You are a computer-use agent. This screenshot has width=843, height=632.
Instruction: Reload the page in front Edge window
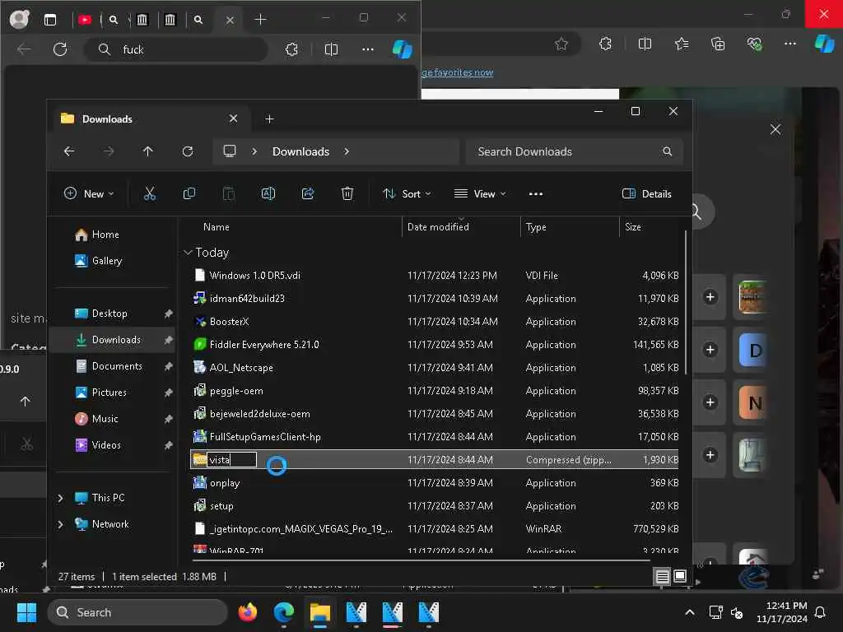[60, 49]
